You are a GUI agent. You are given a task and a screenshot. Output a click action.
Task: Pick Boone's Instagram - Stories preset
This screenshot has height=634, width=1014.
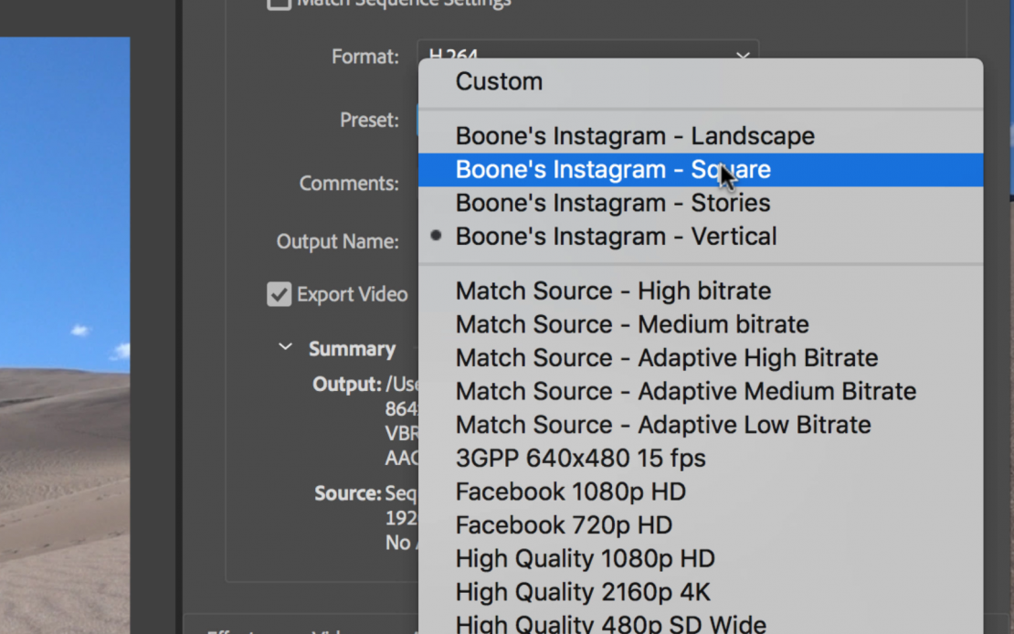point(613,203)
